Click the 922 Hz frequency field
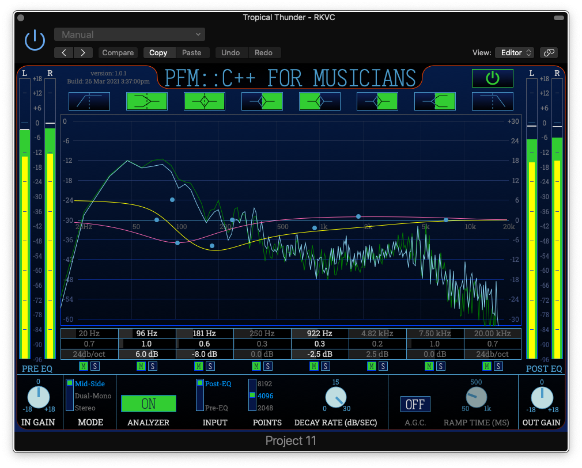 pos(320,333)
